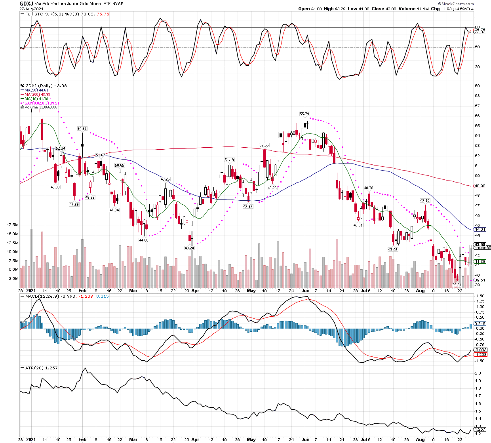Click the 47.37 low annotation near May

pyautogui.click(x=248, y=207)
